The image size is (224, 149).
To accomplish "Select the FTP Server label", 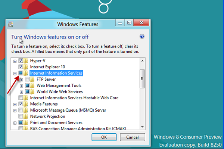I will pos(46,79).
